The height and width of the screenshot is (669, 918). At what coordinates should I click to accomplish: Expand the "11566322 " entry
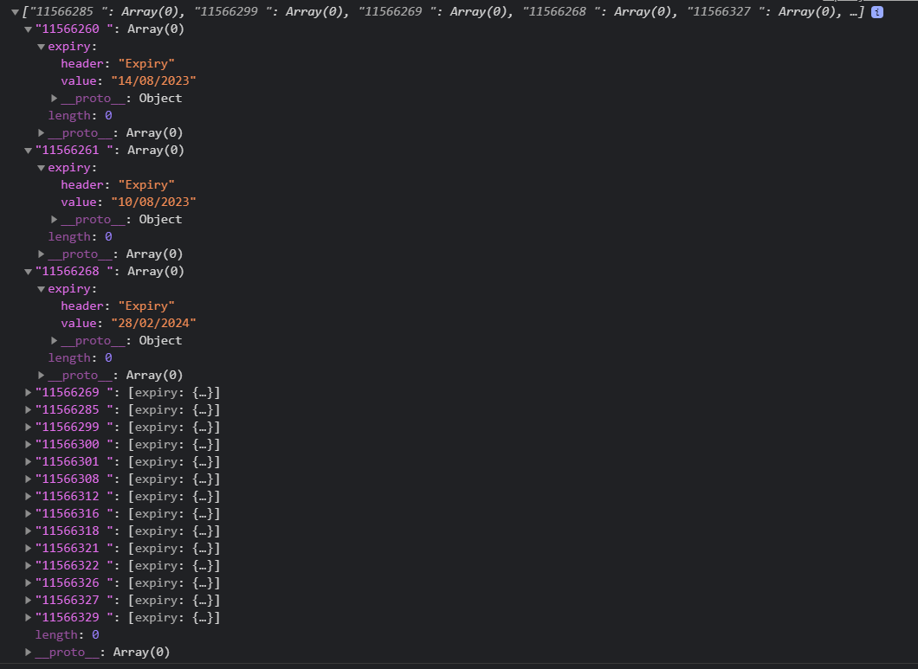28,566
